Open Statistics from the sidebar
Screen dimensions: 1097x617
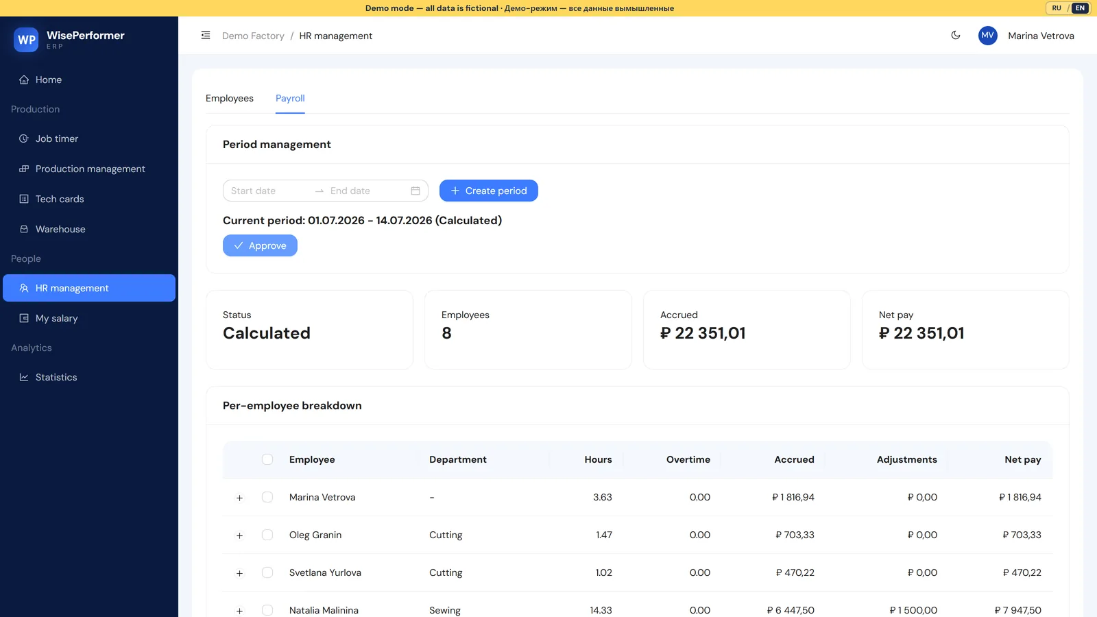(89, 377)
